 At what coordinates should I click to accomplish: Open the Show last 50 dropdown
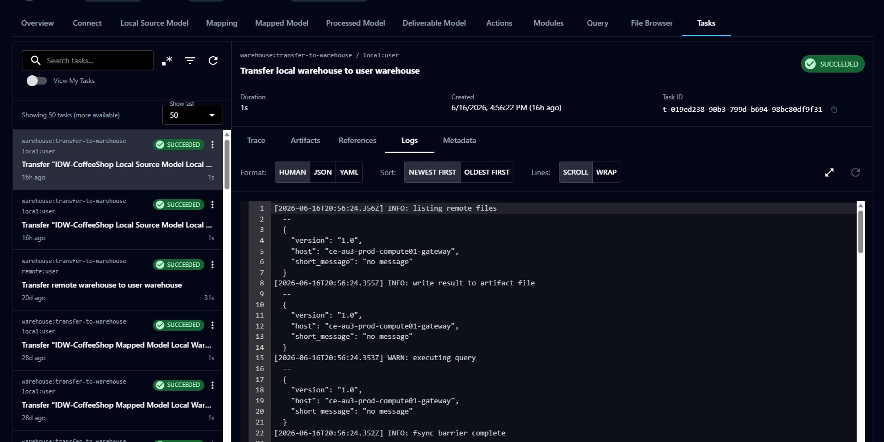[x=192, y=115]
